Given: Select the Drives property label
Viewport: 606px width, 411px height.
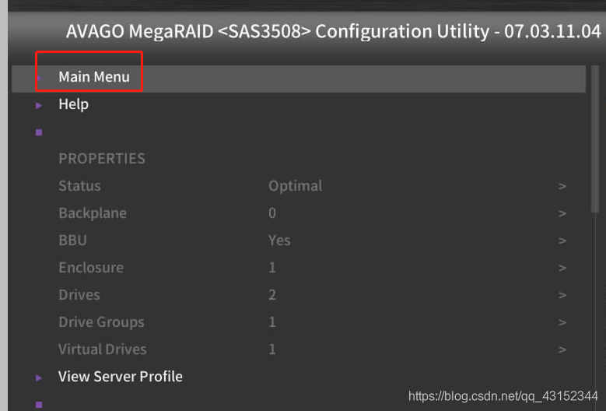Looking at the screenshot, I should [79, 295].
